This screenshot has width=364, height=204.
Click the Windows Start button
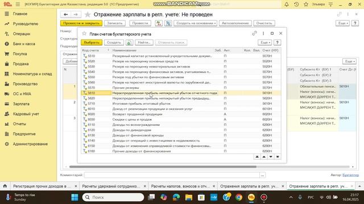[75, 197]
